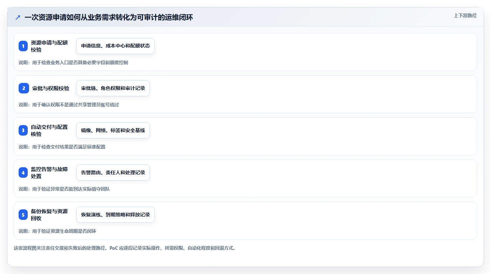The height and width of the screenshot is (274, 491).
Task: Open the 镜像、网络、标签和安全基线 chip
Action: 113,130
